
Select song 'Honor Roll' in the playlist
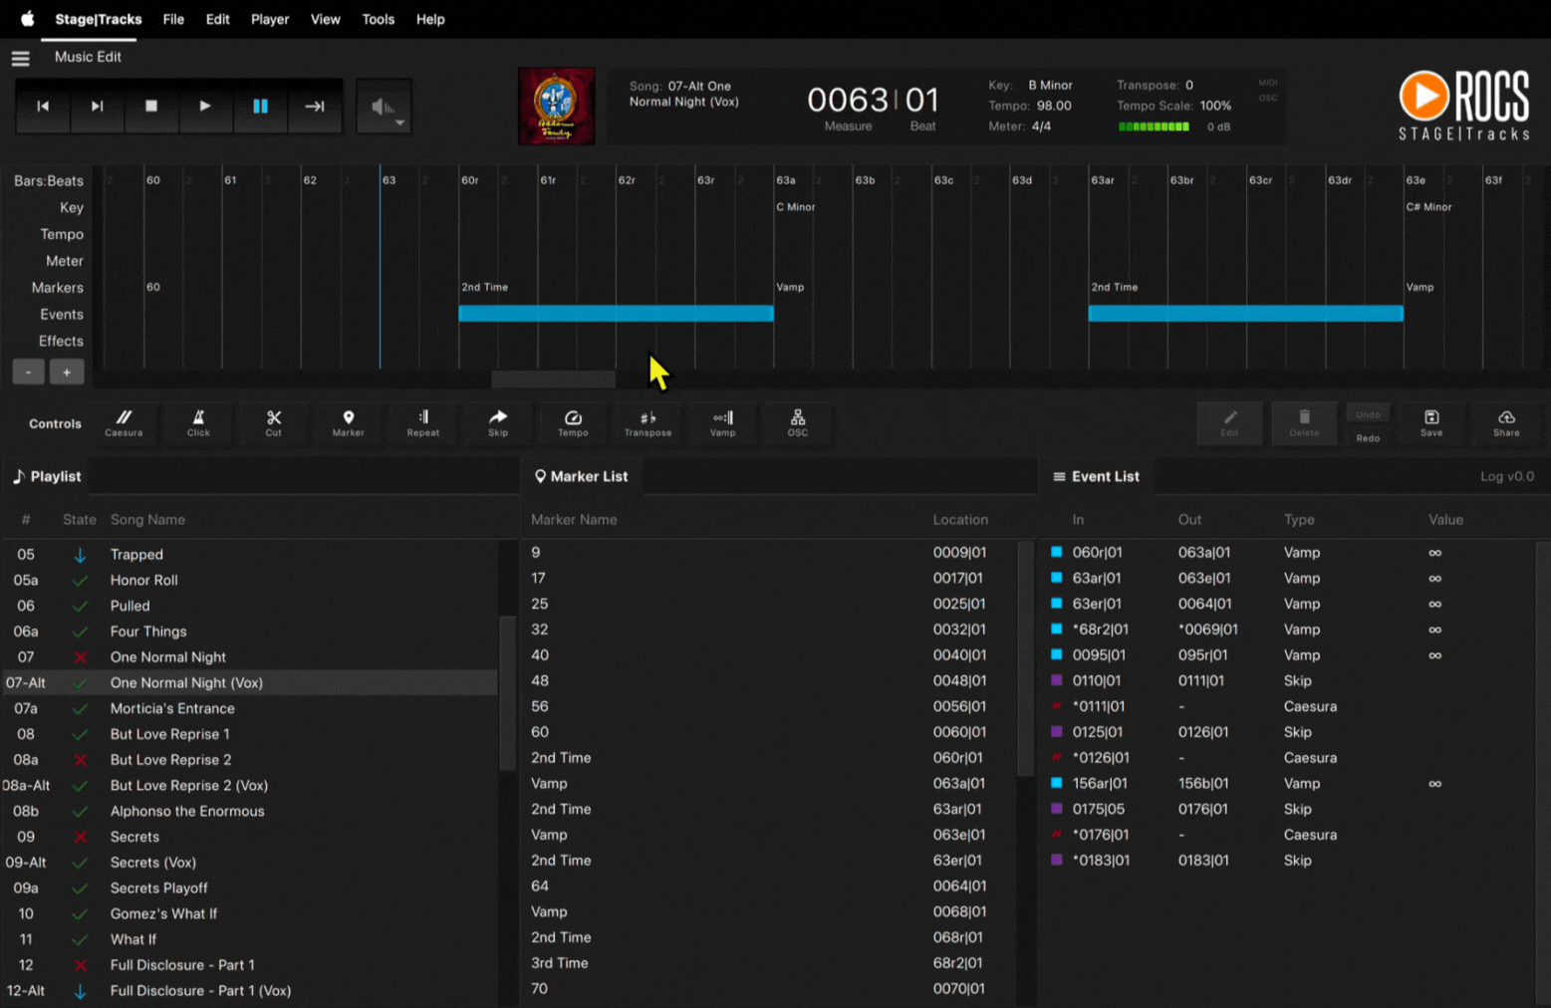click(x=249, y=580)
